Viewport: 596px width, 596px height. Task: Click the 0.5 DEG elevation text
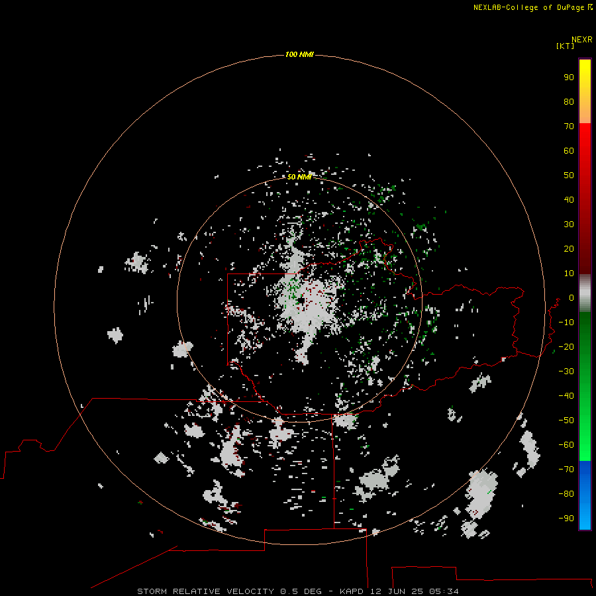(301, 591)
